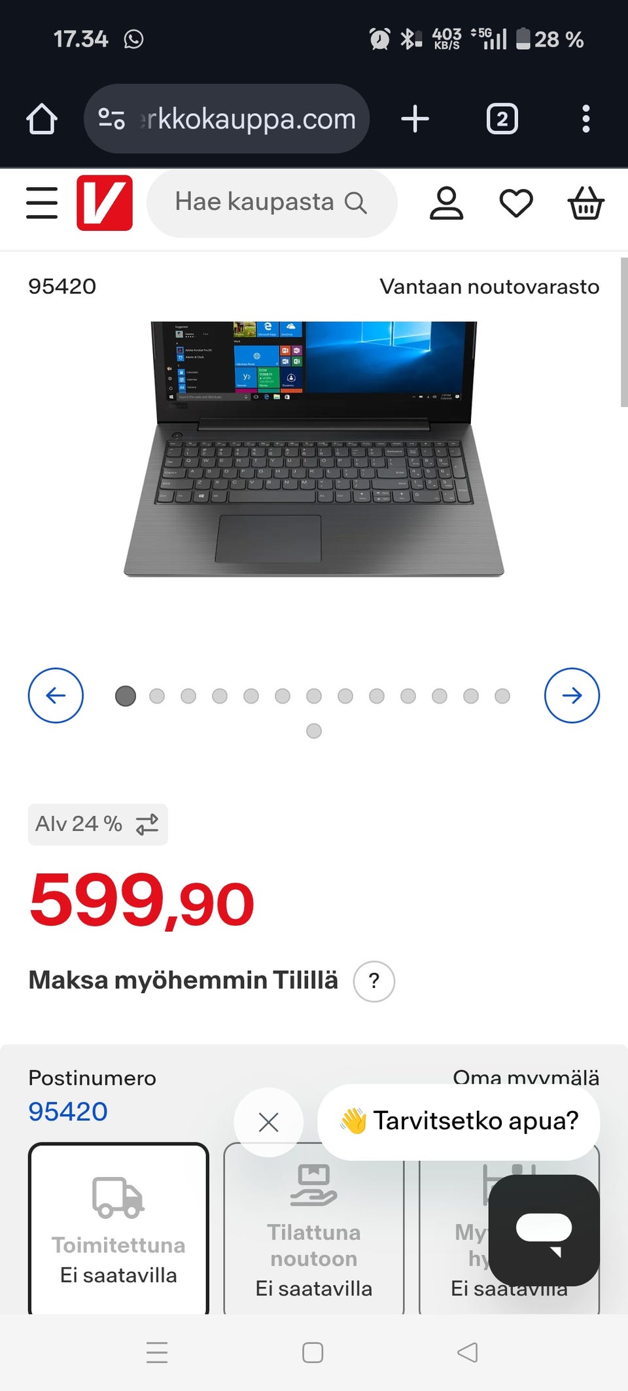Change the postal code 95420 link
Viewport: 628px width, 1391px height.
click(68, 1112)
